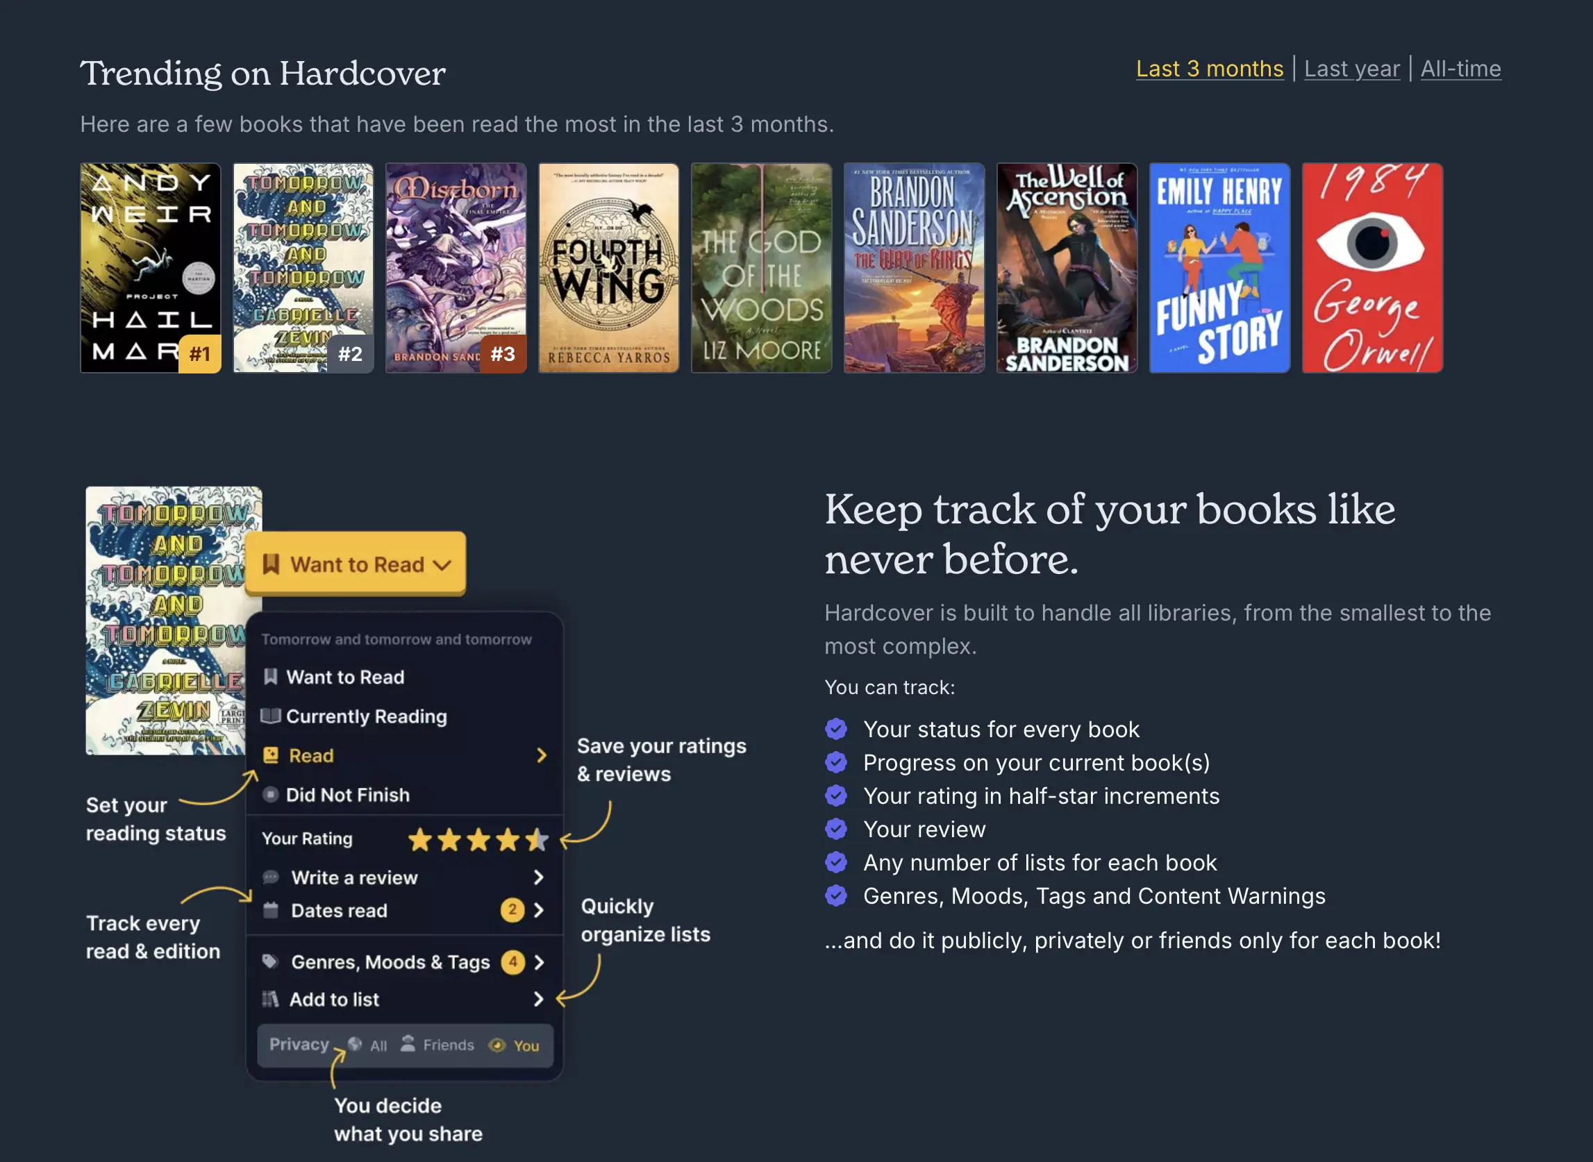This screenshot has height=1162, width=1593.
Task: Expand the Read submenu chevron
Action: click(x=541, y=755)
